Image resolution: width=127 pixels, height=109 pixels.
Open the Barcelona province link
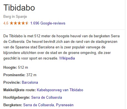30,82
